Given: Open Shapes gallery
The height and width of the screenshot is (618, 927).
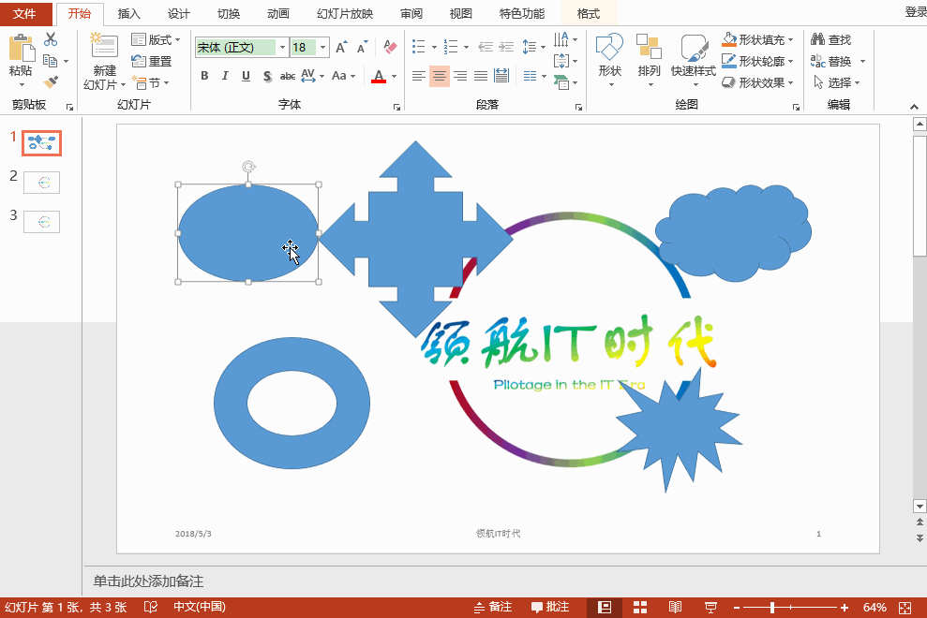Looking at the screenshot, I should tap(609, 60).
